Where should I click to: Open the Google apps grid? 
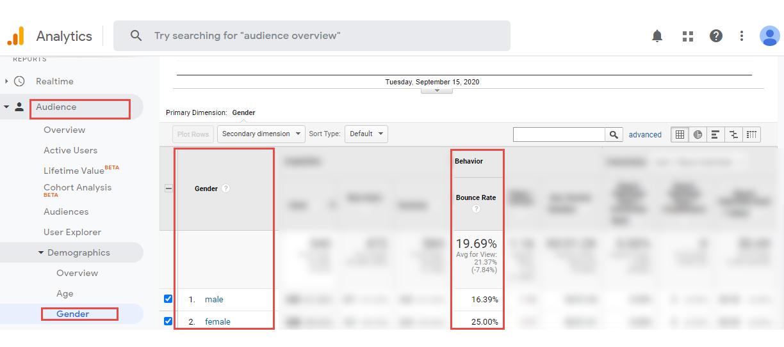(688, 36)
